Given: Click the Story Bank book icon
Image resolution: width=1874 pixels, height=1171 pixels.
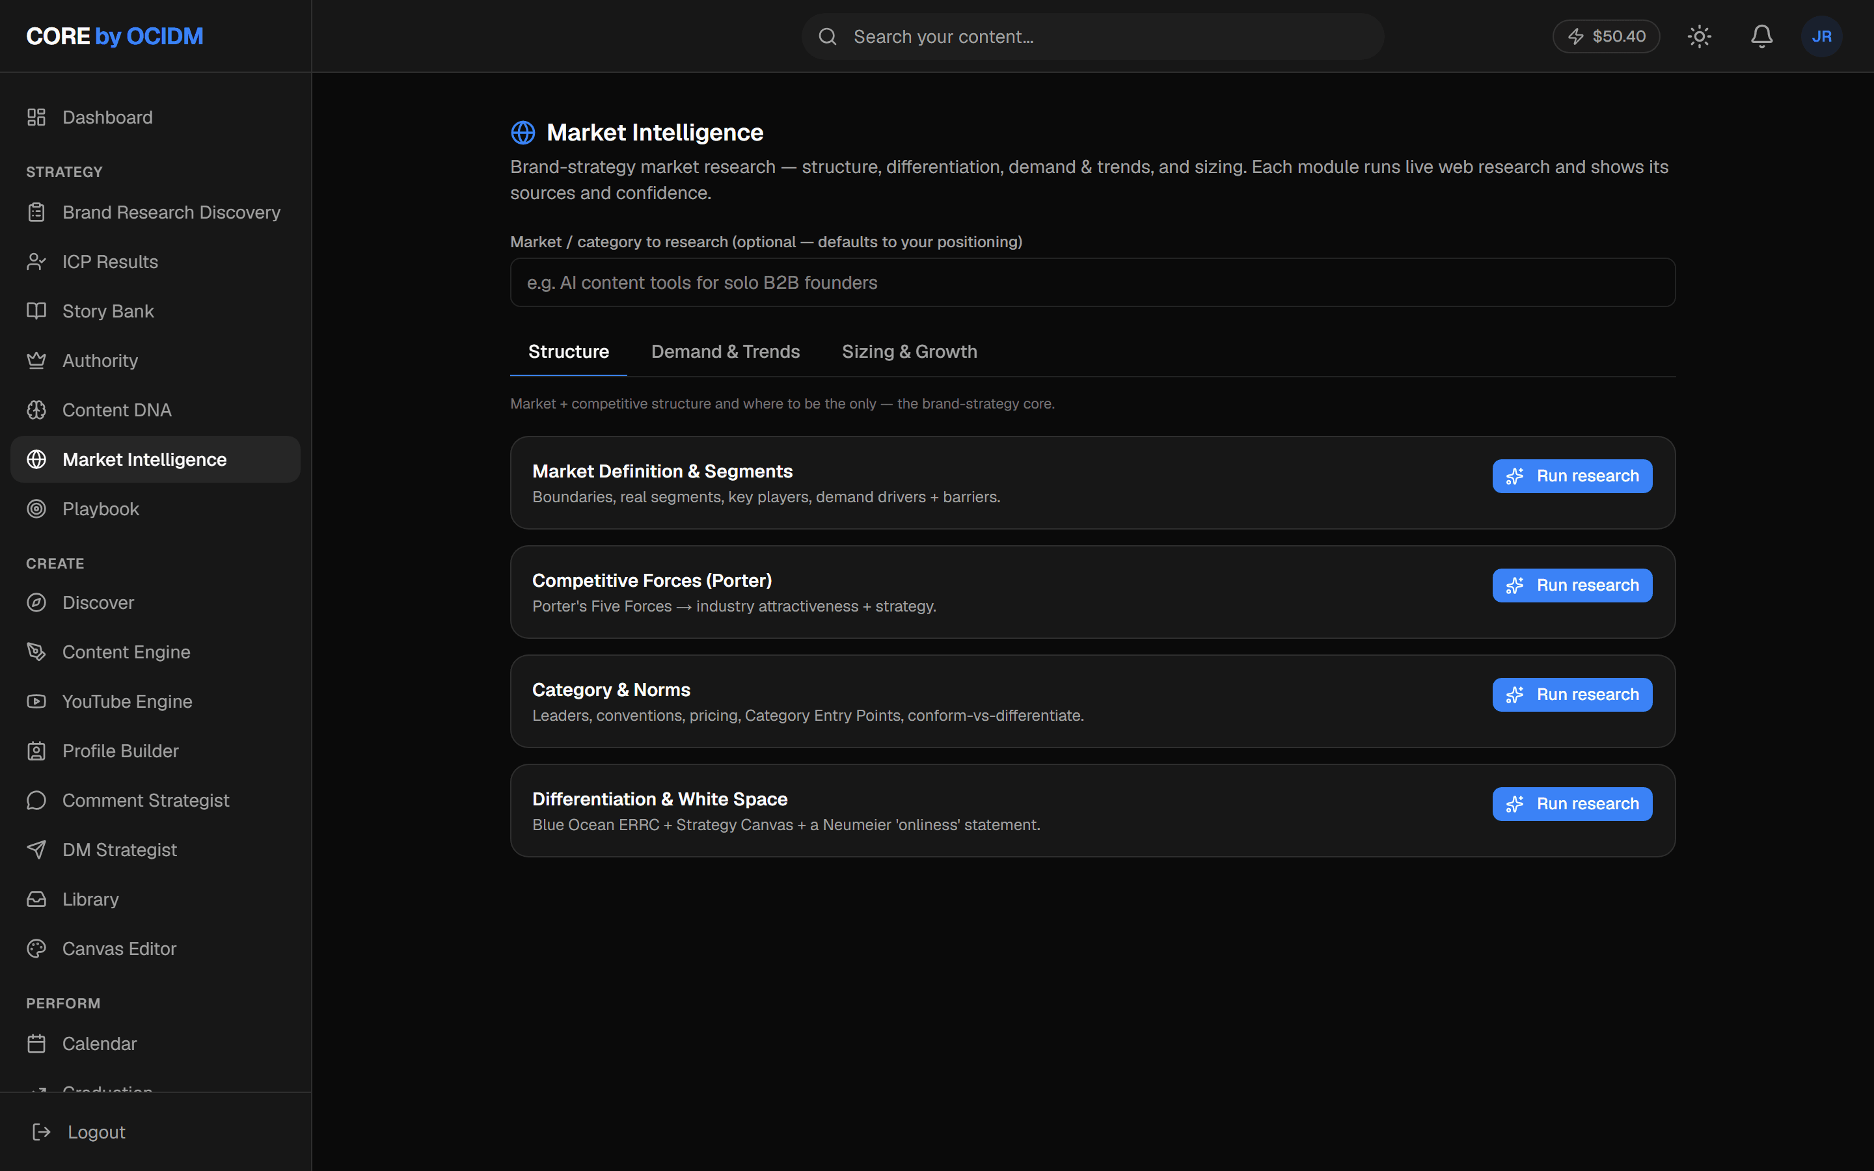Looking at the screenshot, I should [x=36, y=312].
